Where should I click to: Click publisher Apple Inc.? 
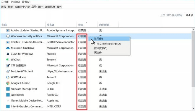click(53, 101)
